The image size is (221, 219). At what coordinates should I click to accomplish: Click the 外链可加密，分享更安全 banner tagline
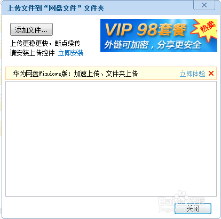[153, 45]
